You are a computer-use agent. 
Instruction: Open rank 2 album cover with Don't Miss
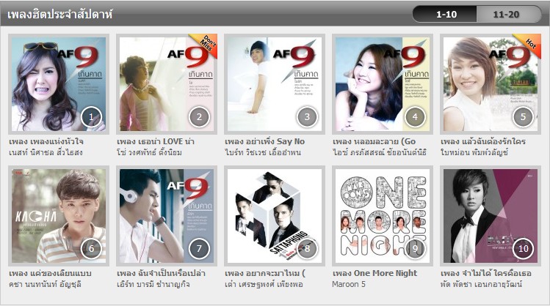167,84
